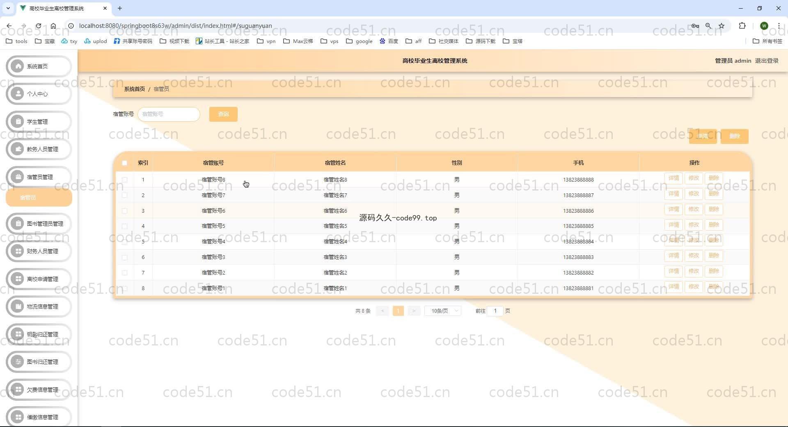The image size is (788, 427).
Task: Click the browser forward arrow
Action: [23, 26]
